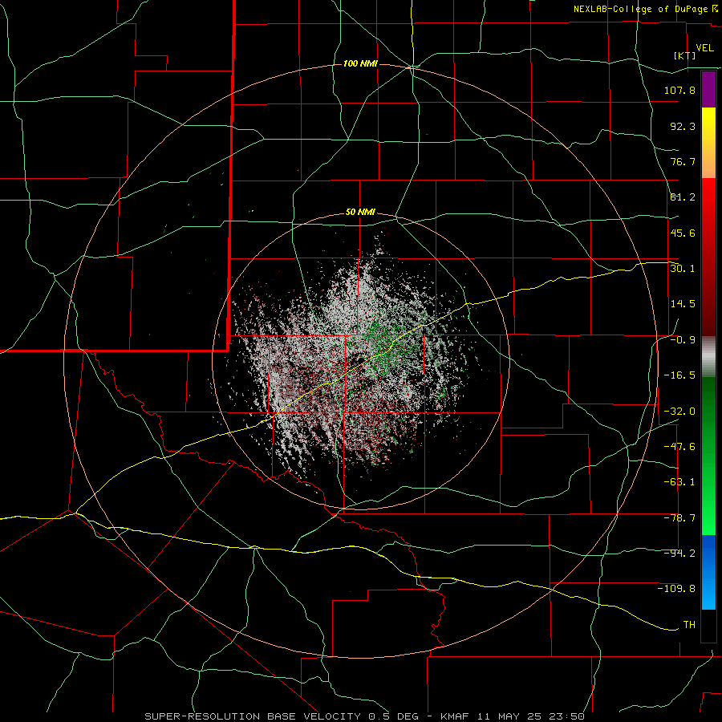The width and height of the screenshot is (722, 722).
Task: Select the 92.3 velocity legend value
Action: coord(683,126)
